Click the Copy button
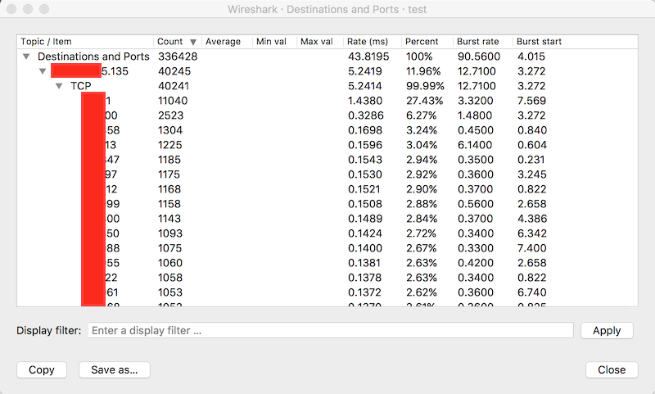 tap(42, 369)
